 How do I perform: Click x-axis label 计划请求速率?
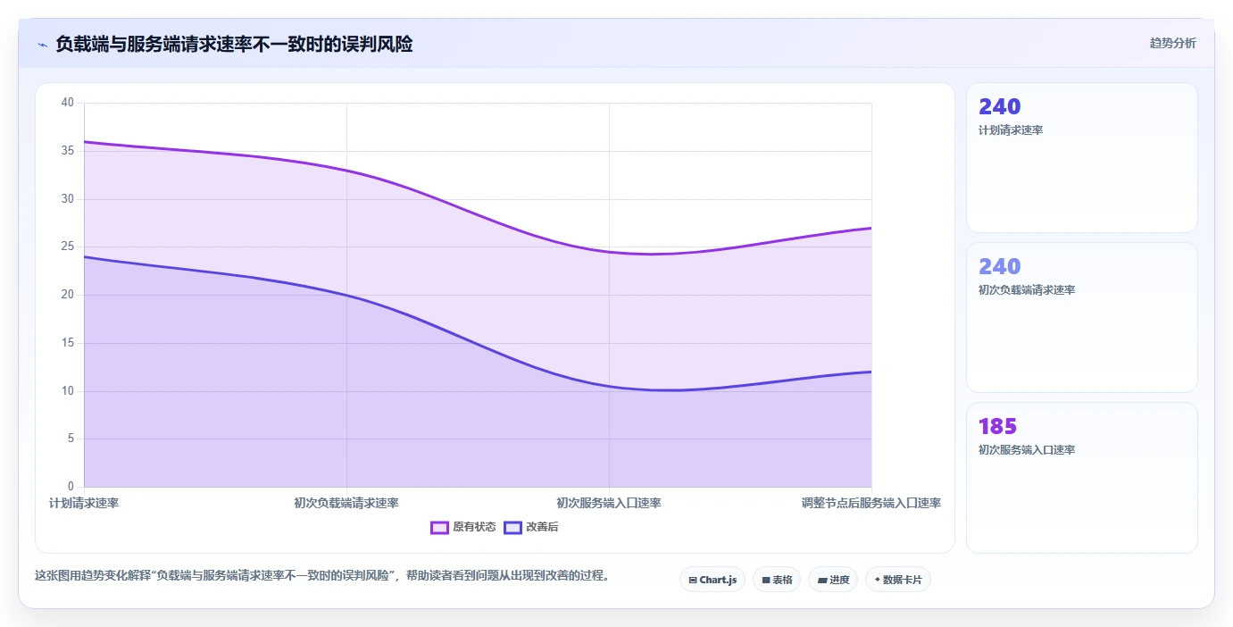click(84, 504)
